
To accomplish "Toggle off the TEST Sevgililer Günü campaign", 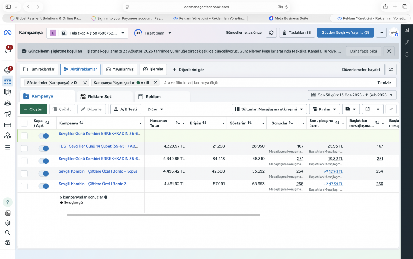I will (43, 149).
